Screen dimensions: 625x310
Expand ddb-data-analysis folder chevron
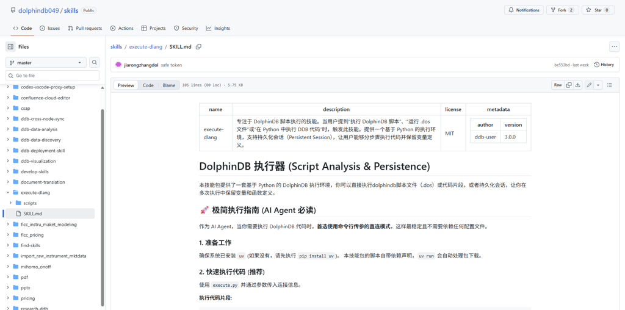(8, 129)
